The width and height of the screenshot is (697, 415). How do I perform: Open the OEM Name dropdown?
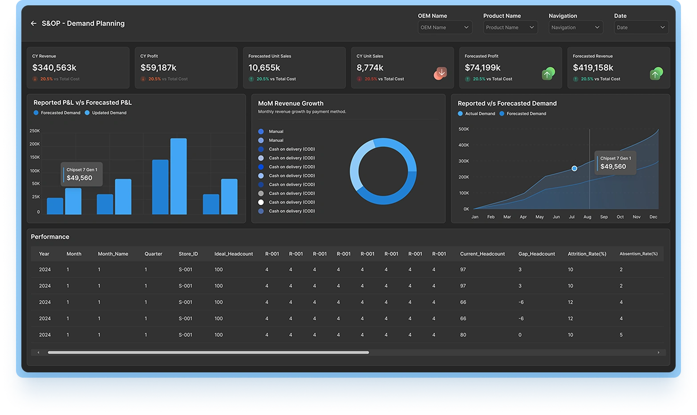click(x=445, y=27)
